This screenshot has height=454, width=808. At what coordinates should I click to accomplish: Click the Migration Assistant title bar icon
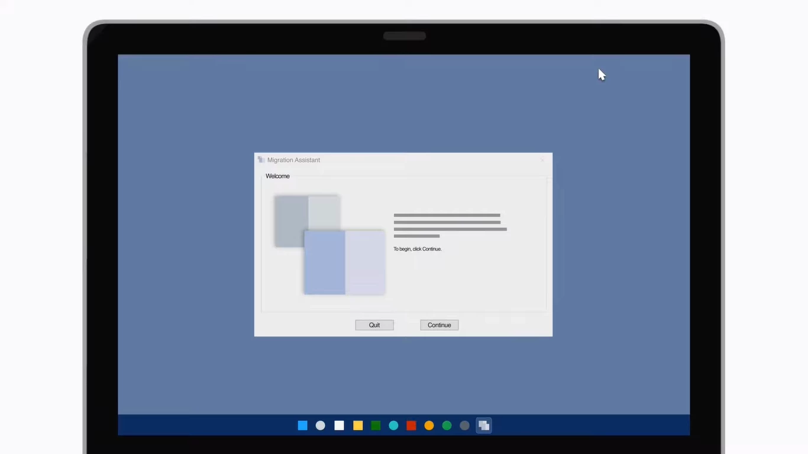(x=261, y=160)
